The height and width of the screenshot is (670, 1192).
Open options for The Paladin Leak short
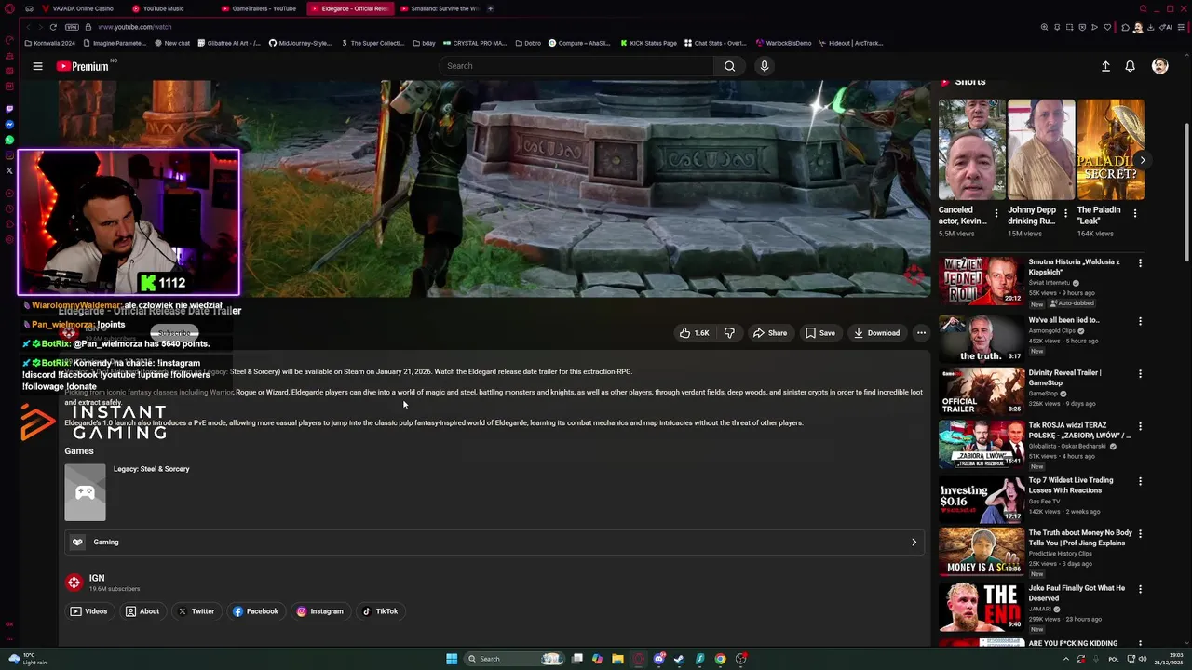1134,213
